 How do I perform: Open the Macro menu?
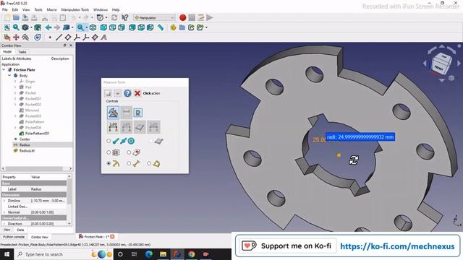(51, 9)
